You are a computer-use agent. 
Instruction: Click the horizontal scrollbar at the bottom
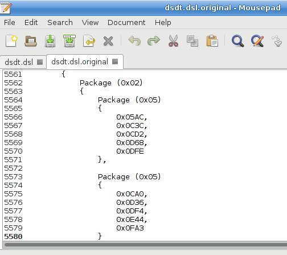(145, 245)
